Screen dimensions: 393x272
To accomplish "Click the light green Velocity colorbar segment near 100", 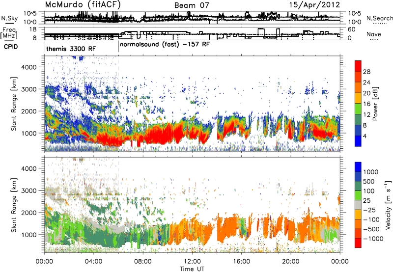I will (358, 195).
